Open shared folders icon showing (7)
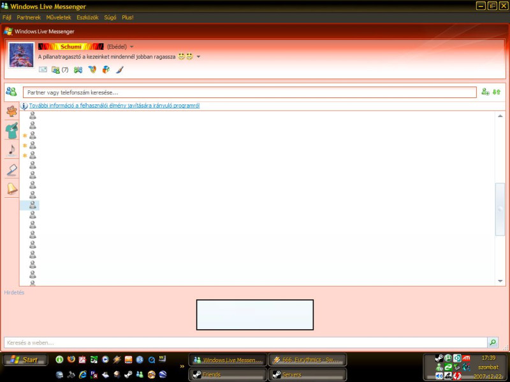510x382 pixels. [x=60, y=69]
